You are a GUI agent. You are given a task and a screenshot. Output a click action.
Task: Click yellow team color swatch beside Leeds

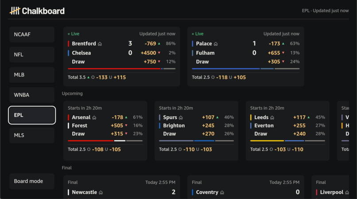251,117
